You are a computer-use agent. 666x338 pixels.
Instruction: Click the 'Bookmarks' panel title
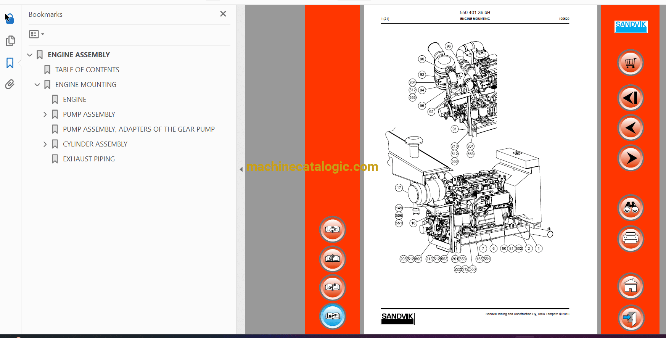[45, 14]
